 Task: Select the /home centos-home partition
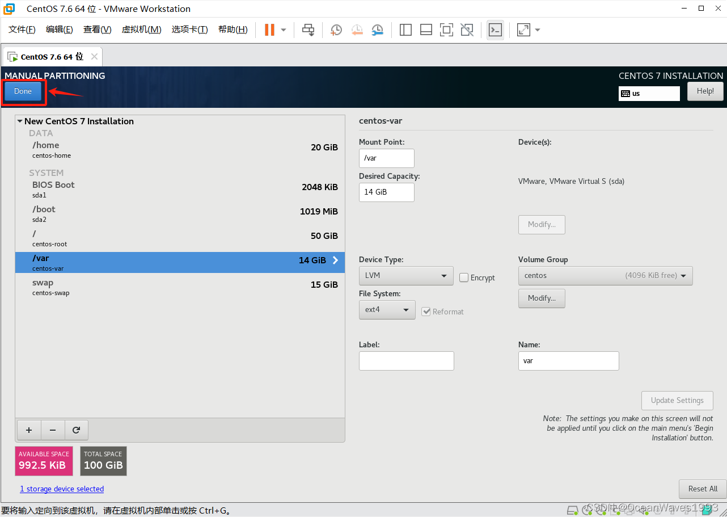click(x=180, y=150)
